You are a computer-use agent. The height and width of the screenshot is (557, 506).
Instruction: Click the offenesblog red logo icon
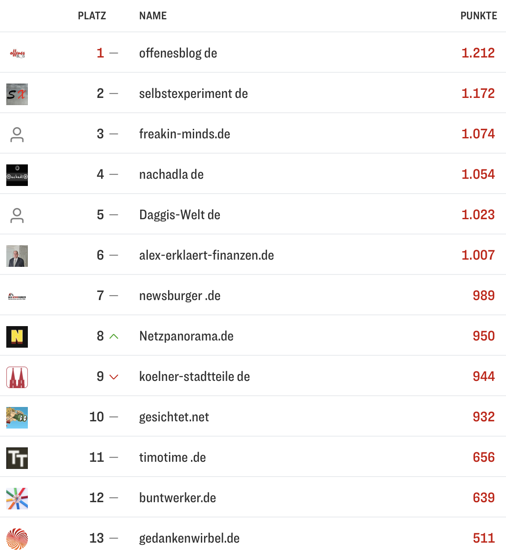point(17,54)
